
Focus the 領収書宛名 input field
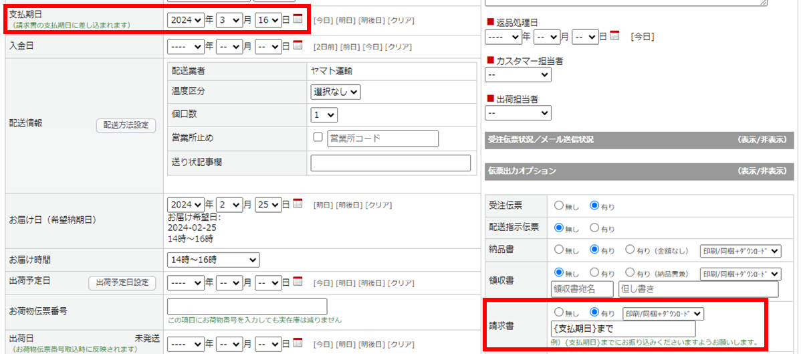582,289
